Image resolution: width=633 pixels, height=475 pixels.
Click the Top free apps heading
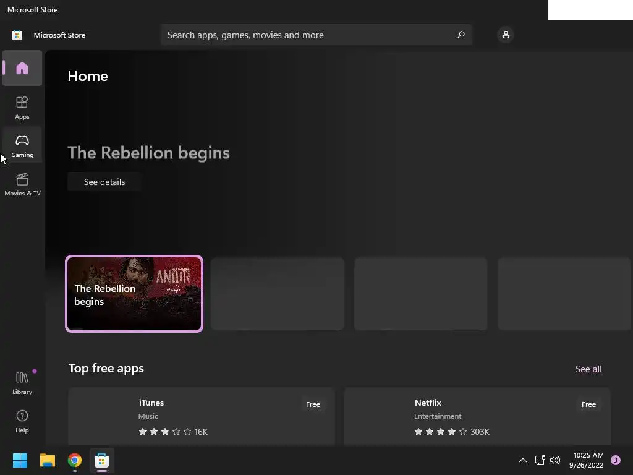click(106, 369)
